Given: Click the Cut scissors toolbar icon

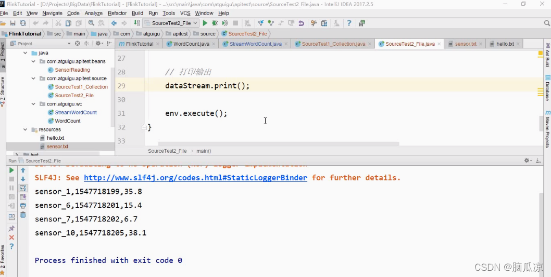Looking at the screenshot, I should pos(58,23).
